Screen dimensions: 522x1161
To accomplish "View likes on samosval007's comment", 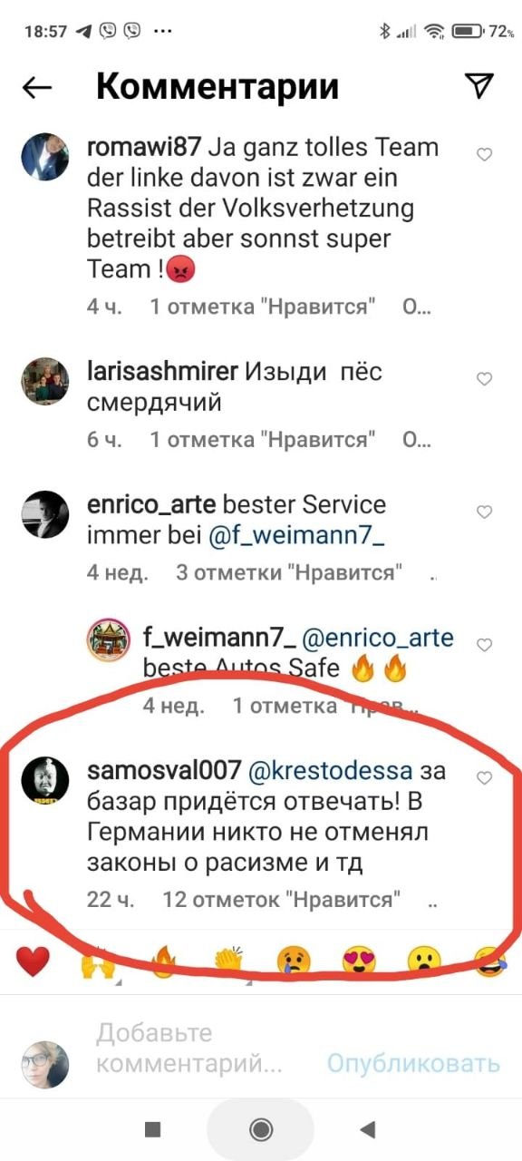I will [282, 900].
